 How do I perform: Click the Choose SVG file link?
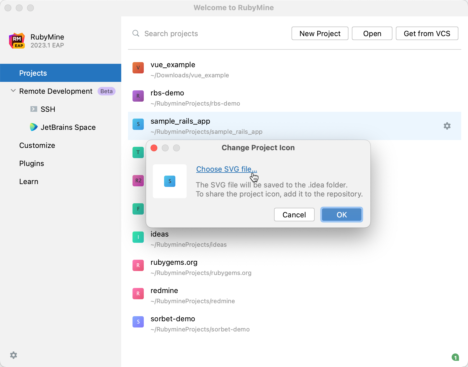pos(226,169)
